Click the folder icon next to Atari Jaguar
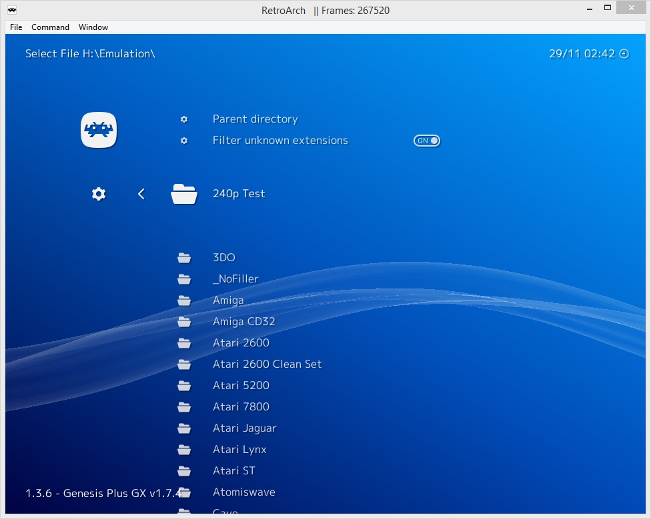The image size is (651, 519). tap(184, 428)
